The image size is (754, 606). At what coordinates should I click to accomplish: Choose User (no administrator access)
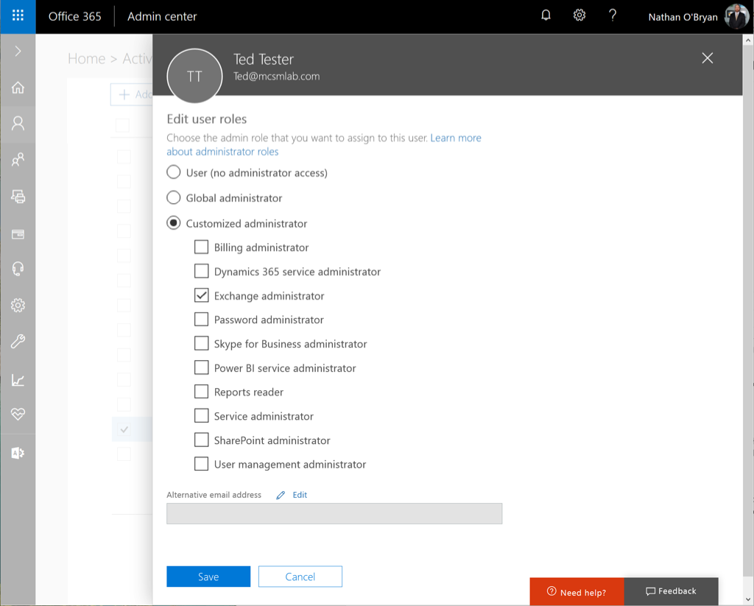point(173,172)
